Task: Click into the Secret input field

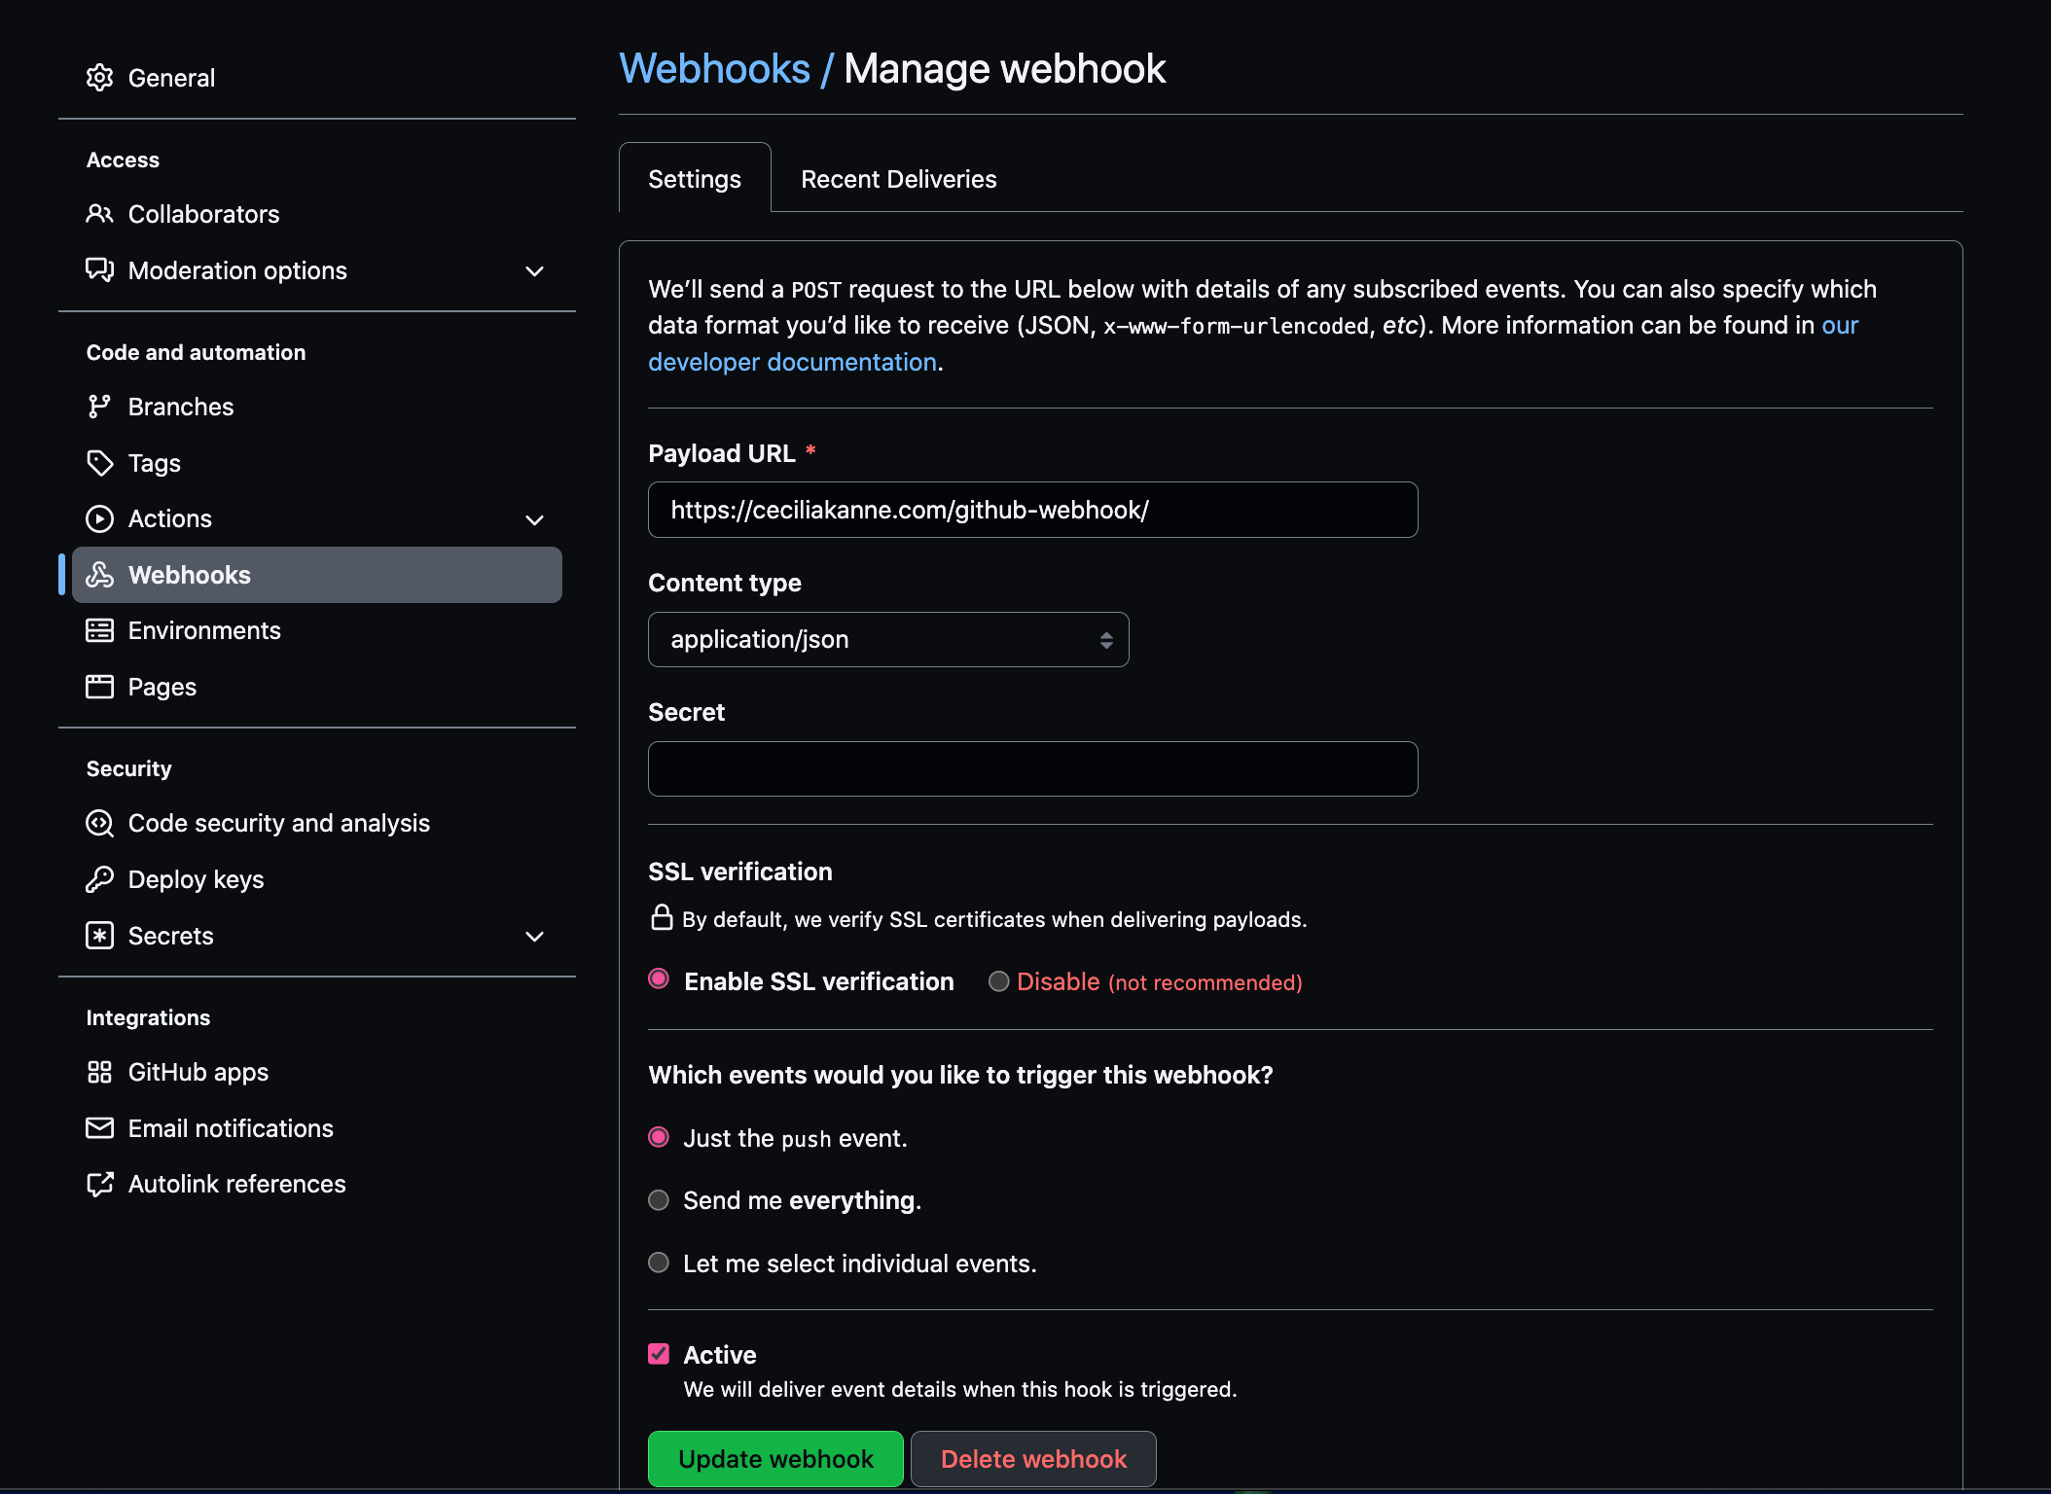Action: click(1032, 768)
